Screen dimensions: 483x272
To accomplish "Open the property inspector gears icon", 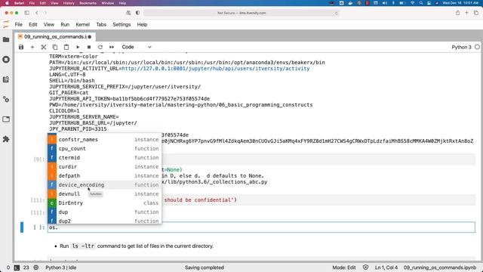I will (x=6, y=99).
